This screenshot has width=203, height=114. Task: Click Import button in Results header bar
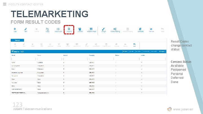coord(162,52)
